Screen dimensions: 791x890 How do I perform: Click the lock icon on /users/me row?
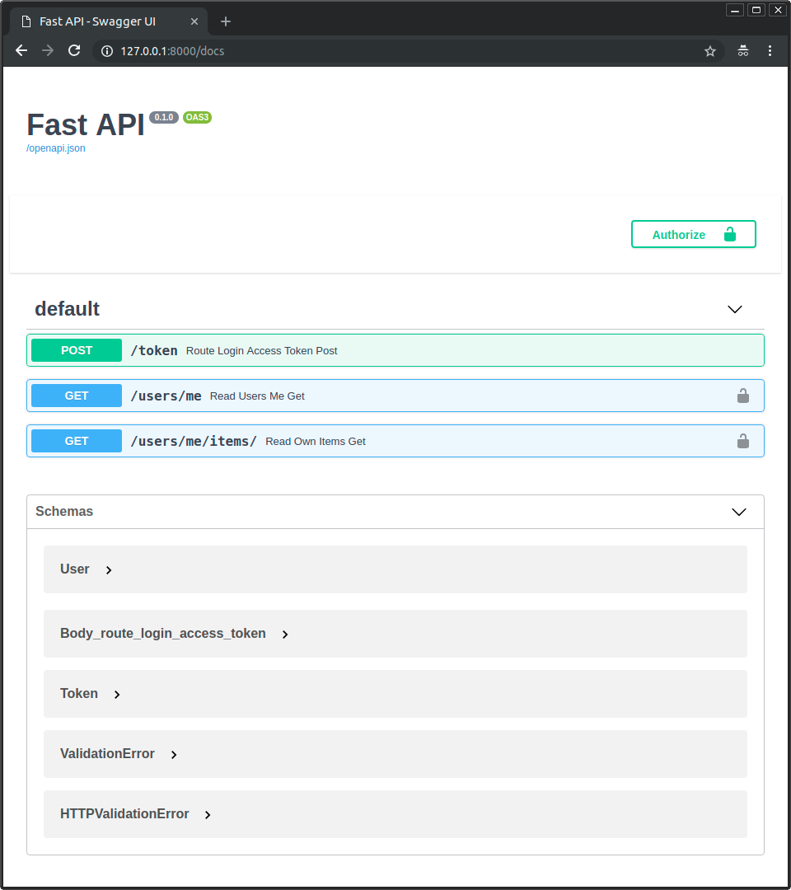pyautogui.click(x=742, y=396)
